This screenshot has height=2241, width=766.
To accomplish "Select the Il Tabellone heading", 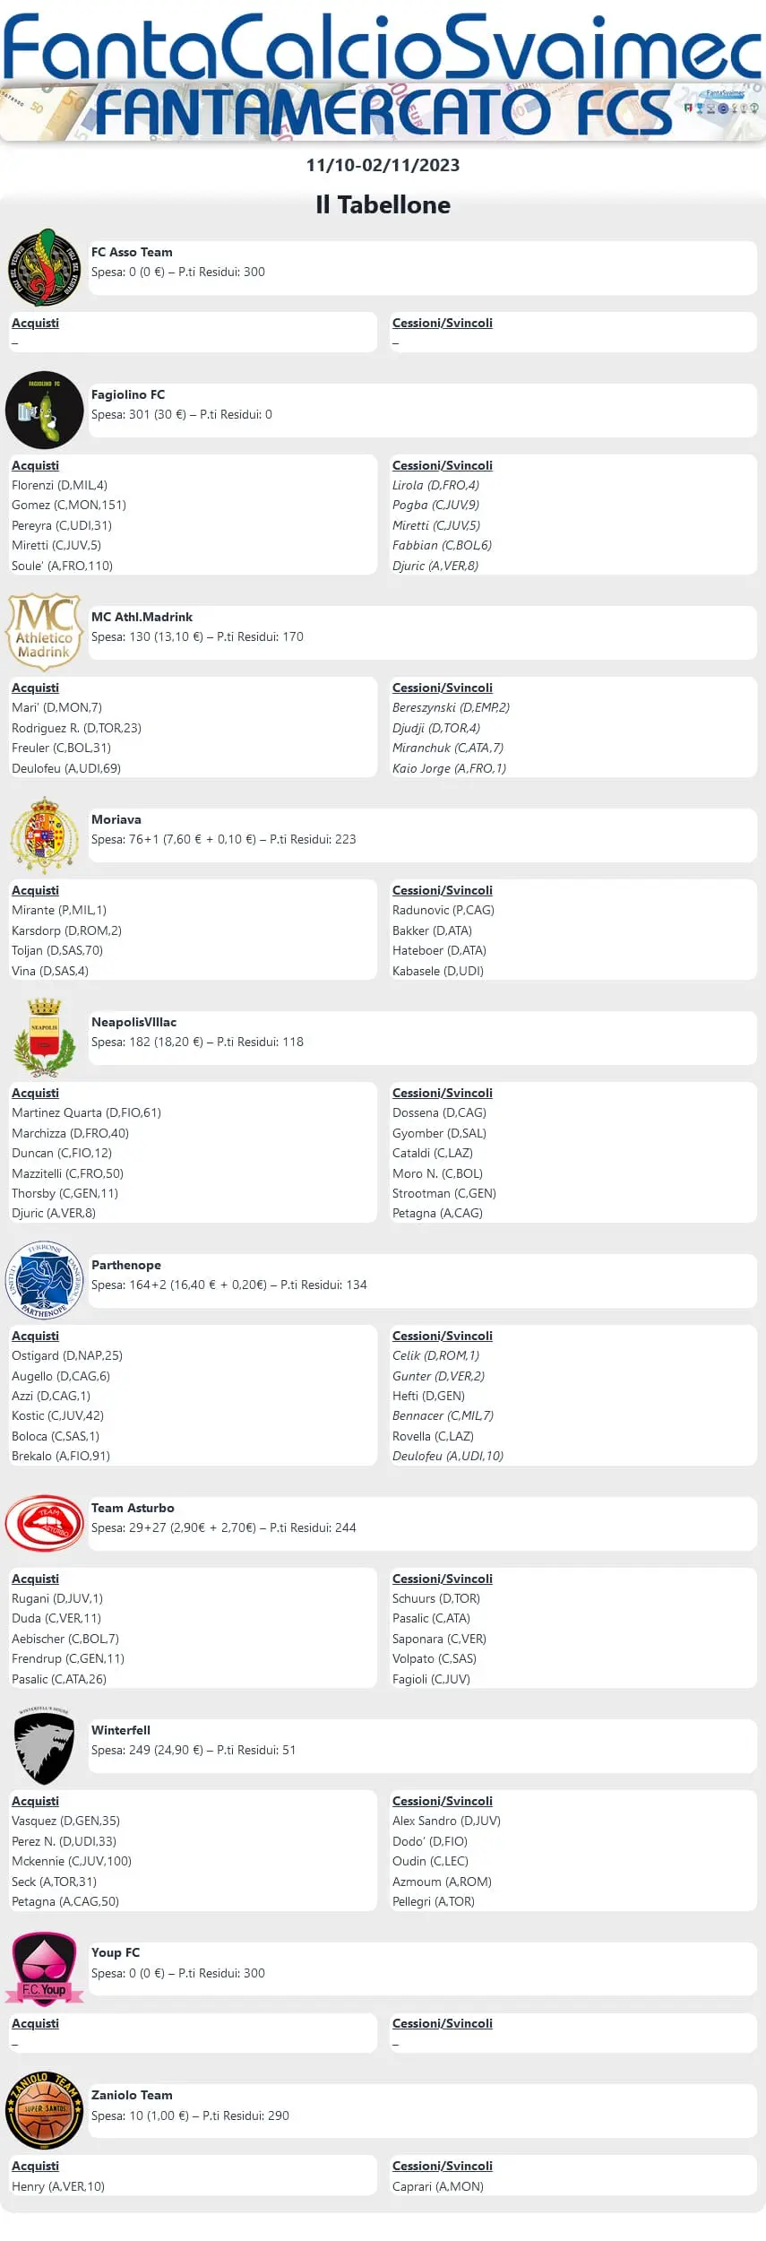I will click(x=383, y=204).
